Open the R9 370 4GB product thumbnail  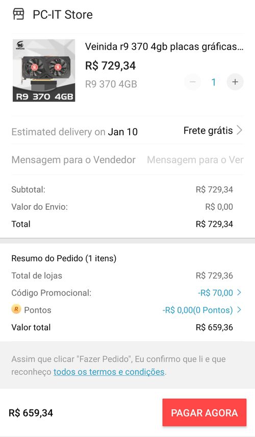[44, 70]
